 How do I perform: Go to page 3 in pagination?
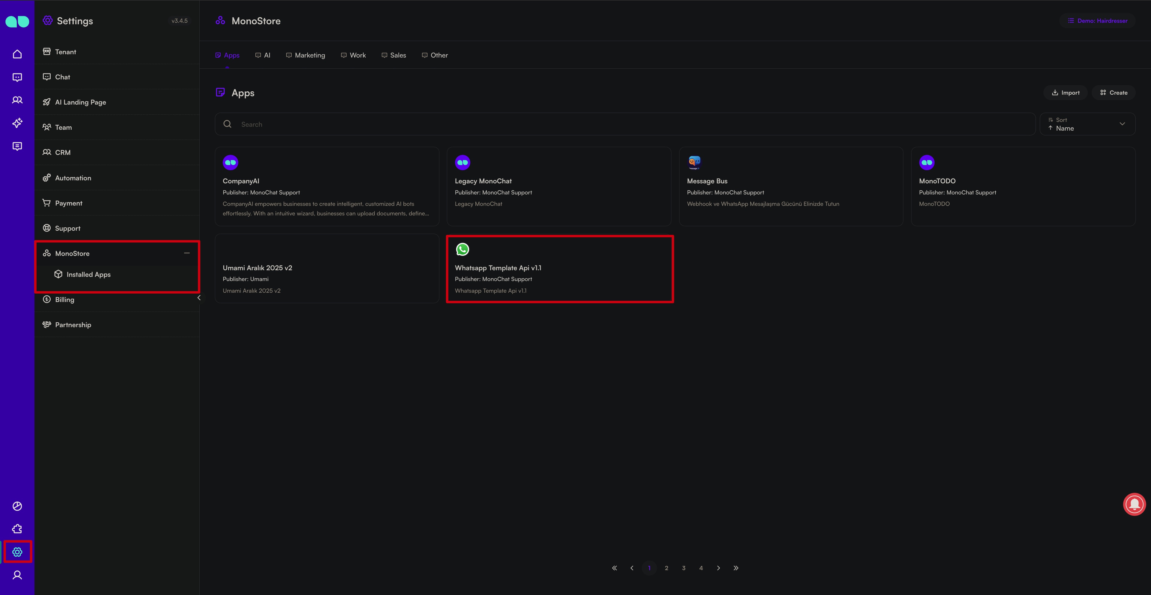684,568
